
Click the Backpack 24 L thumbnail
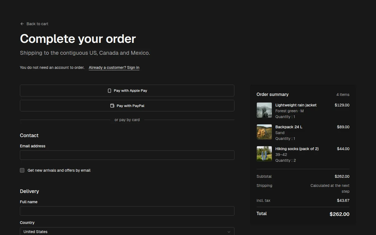click(264, 132)
